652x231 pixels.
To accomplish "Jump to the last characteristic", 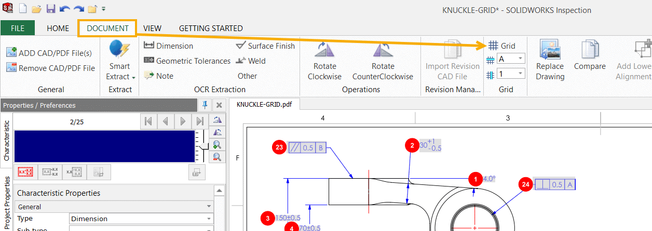I will pos(200,122).
